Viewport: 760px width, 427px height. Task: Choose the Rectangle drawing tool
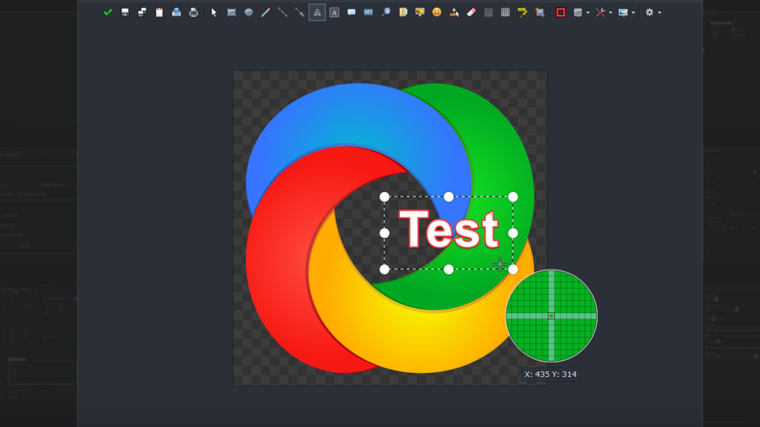pyautogui.click(x=232, y=13)
